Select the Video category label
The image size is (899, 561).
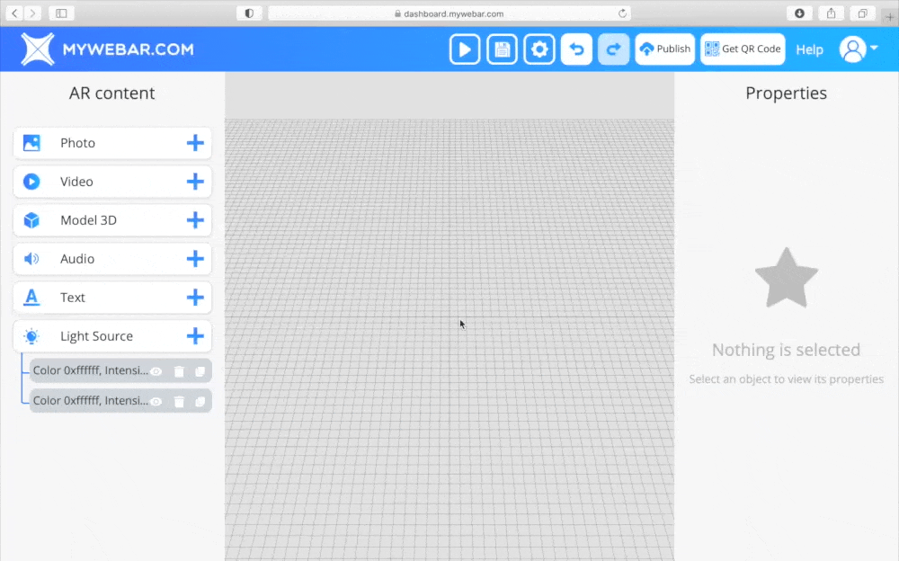76,182
